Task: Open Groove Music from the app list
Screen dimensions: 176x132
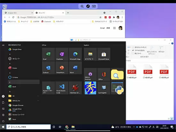Action: tap(24, 115)
